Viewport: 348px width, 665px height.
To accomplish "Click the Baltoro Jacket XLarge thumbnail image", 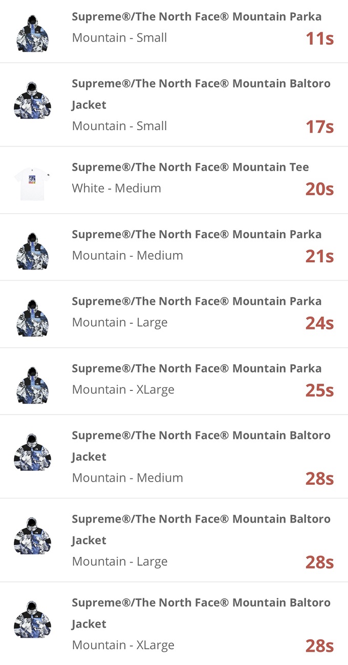I will tap(33, 619).
